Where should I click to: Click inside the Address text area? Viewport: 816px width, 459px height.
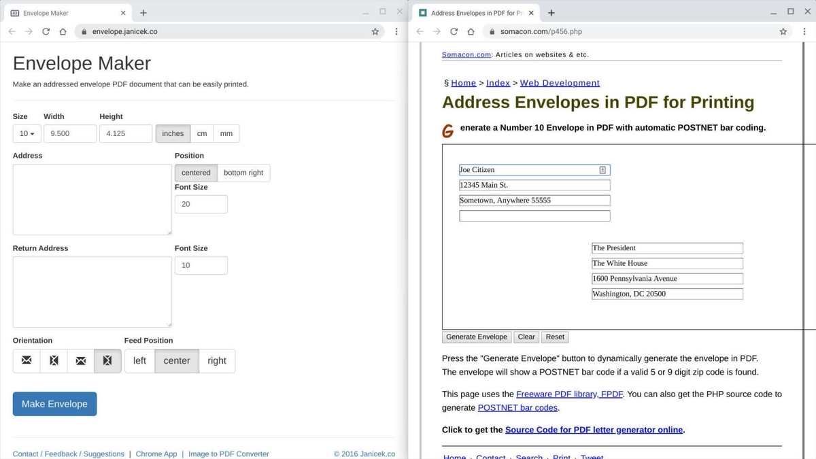(x=92, y=199)
